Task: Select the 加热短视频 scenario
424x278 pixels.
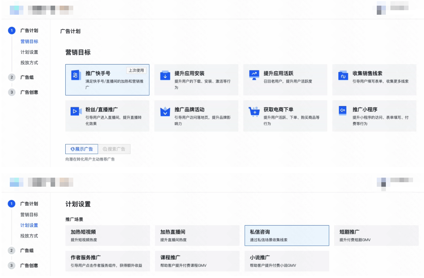Action: click(x=107, y=235)
